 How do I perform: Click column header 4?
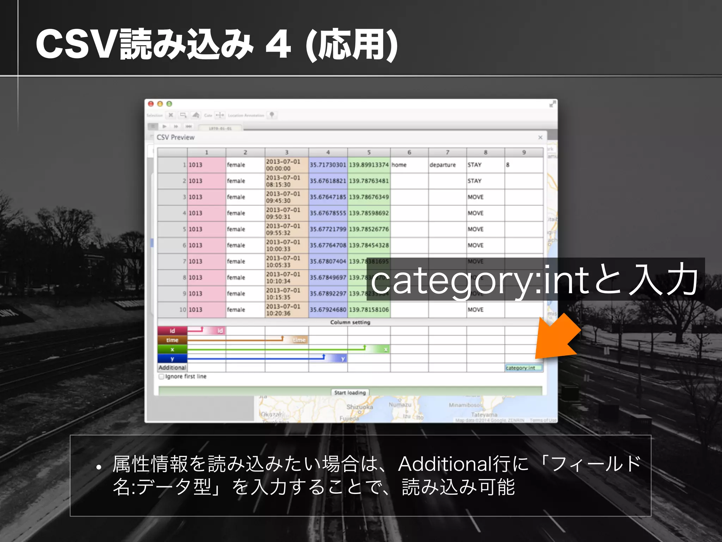click(x=328, y=152)
